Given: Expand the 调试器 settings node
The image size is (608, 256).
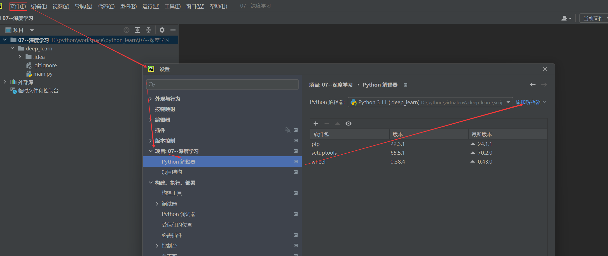Looking at the screenshot, I should 157,204.
